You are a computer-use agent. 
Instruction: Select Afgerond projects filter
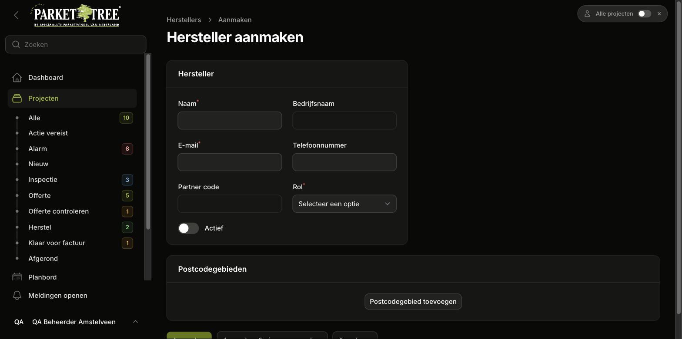[x=43, y=258]
